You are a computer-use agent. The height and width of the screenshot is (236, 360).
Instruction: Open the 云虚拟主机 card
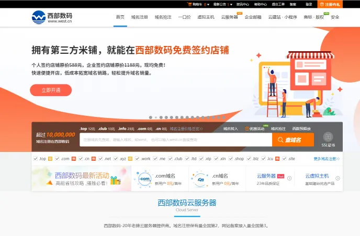(320, 179)
